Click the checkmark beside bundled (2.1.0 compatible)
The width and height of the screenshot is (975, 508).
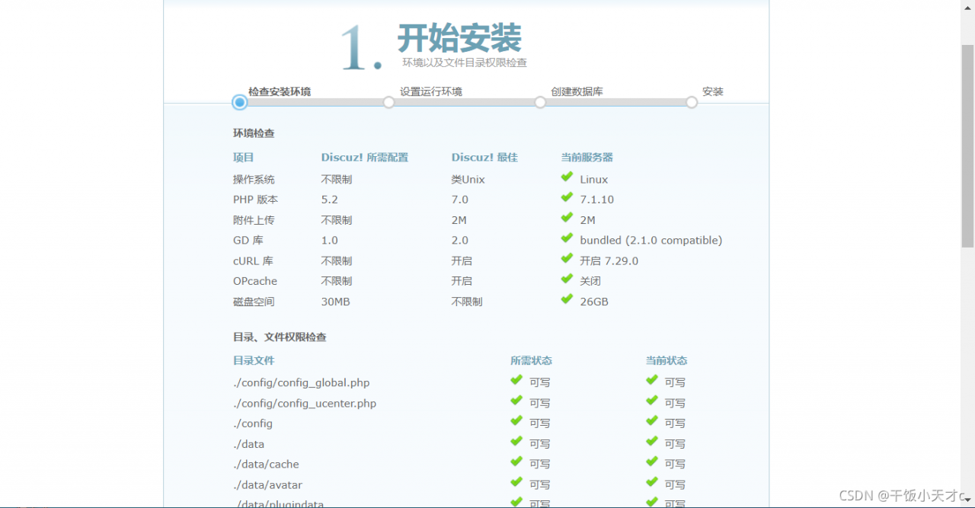coord(567,238)
